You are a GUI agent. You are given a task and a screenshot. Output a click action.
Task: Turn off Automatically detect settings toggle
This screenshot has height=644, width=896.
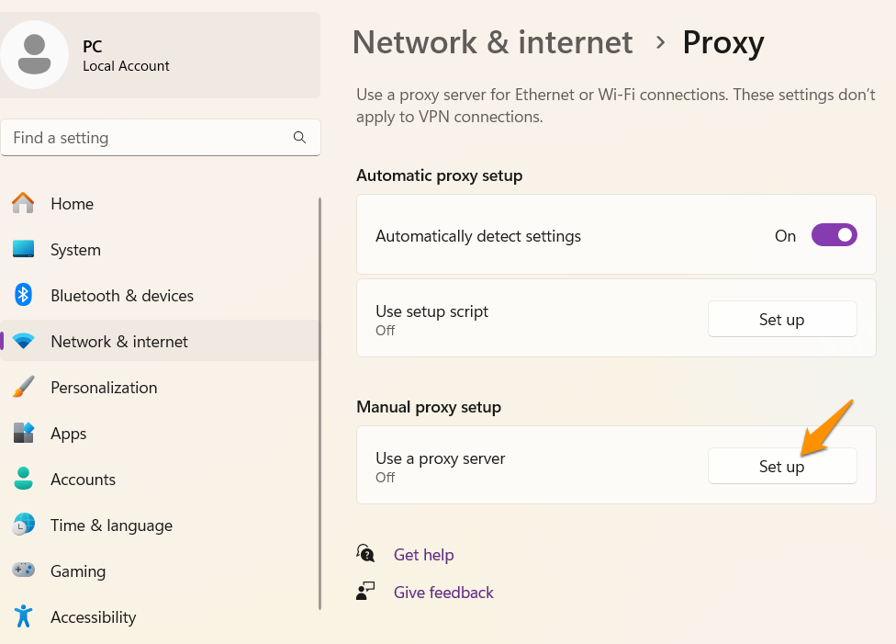[x=834, y=235]
